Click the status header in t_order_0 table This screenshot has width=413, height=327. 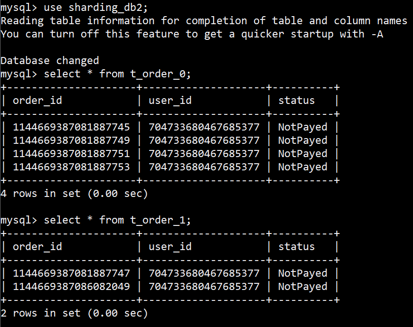click(x=296, y=101)
